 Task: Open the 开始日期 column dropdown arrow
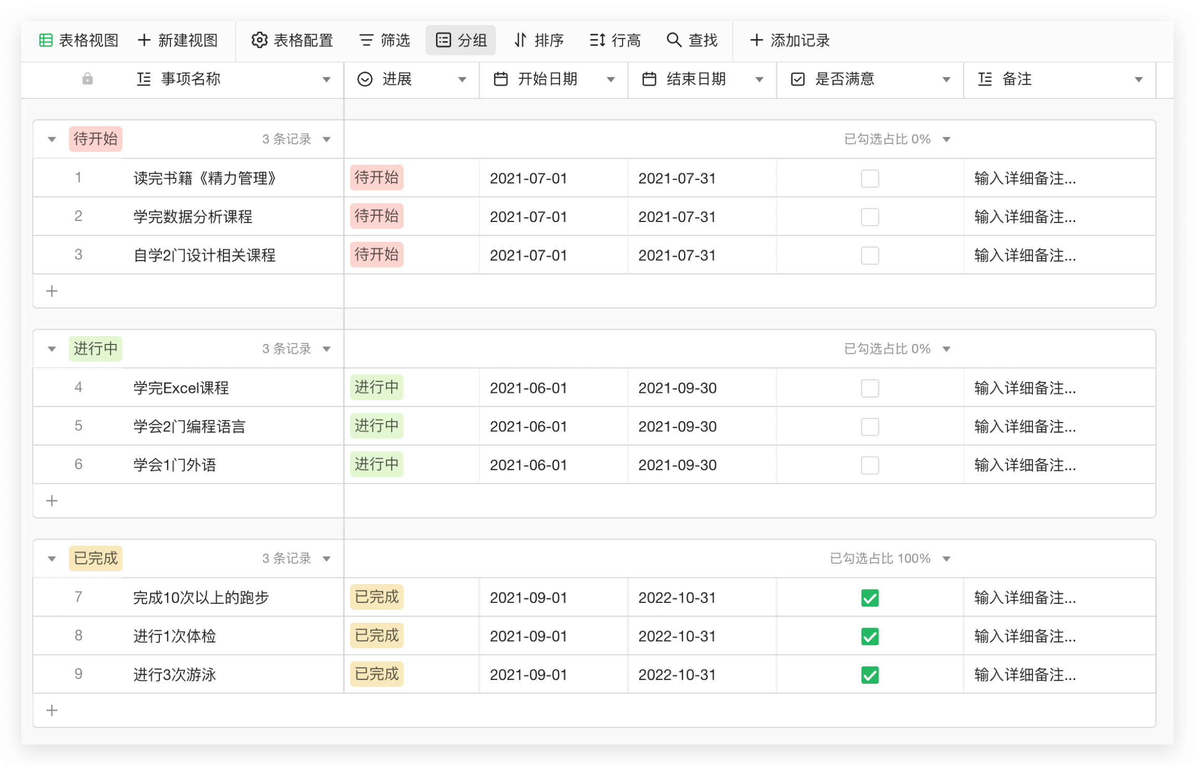pyautogui.click(x=611, y=80)
